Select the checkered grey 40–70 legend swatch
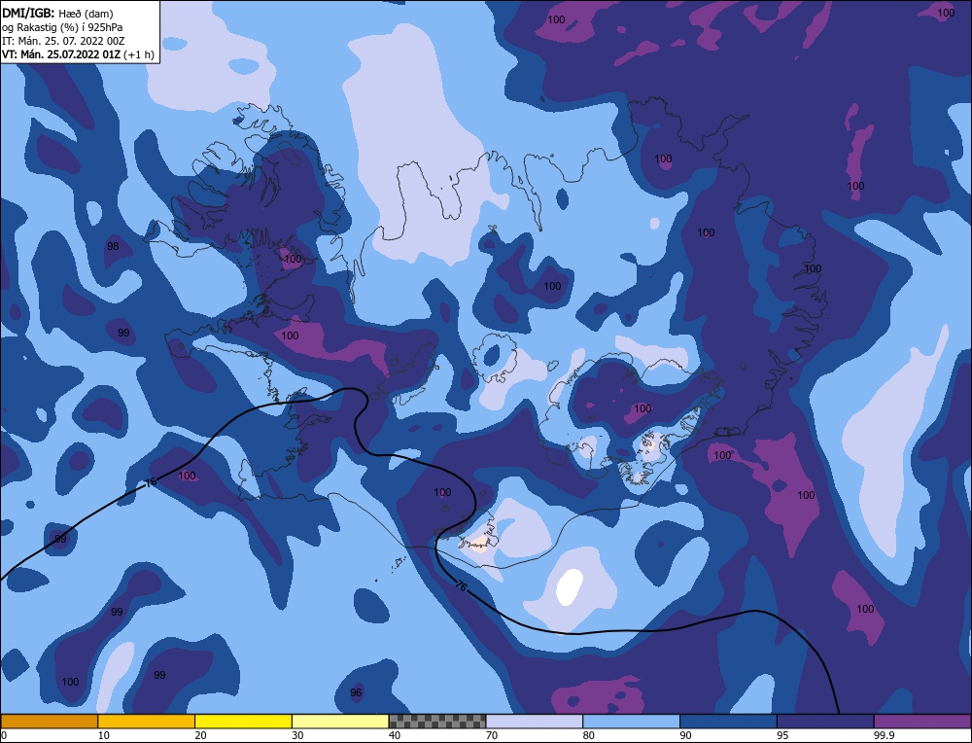Screen dimensions: 972x743 [437, 721]
